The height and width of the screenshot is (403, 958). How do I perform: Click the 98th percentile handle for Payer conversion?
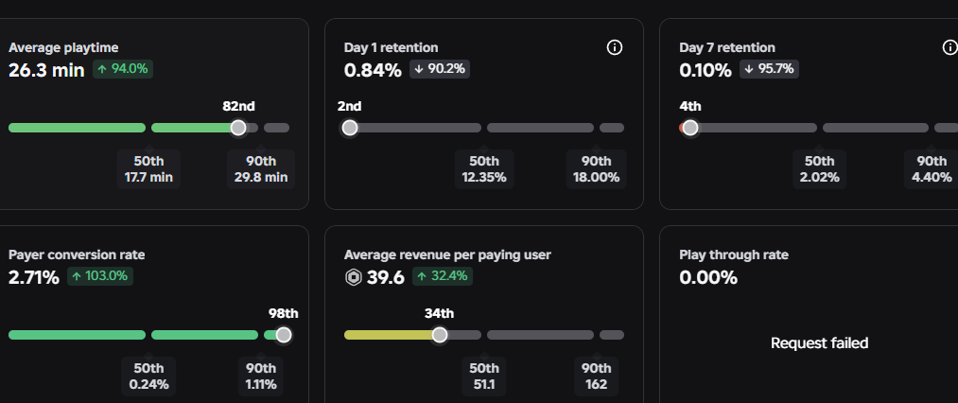tap(284, 335)
